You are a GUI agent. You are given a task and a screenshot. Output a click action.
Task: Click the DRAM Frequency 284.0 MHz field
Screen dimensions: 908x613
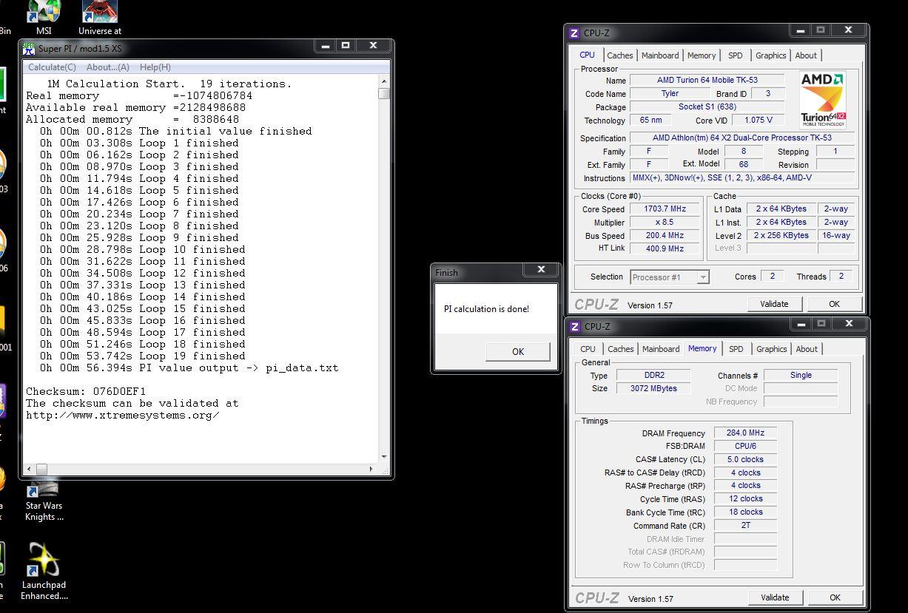point(746,433)
